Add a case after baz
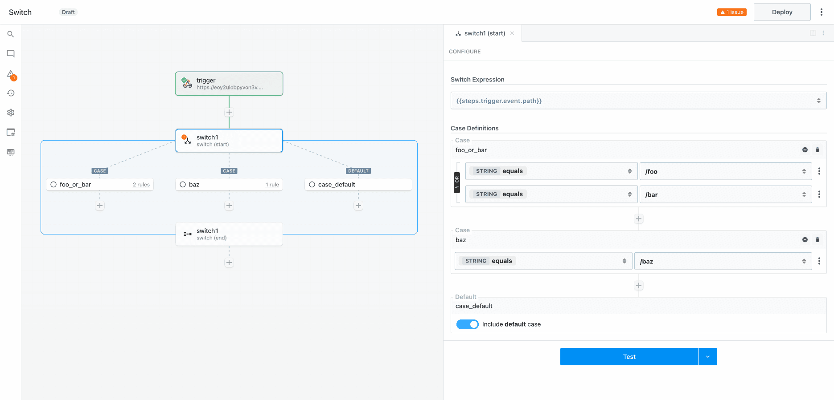This screenshot has width=834, height=400. coord(639,286)
